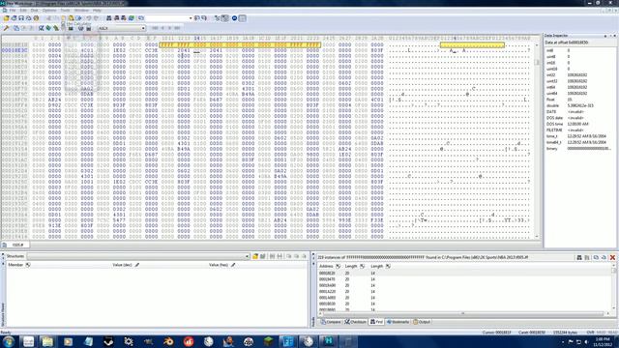Image resolution: width=619 pixels, height=348 pixels.
Task: Select the binary row in Data Inspector
Action: (579, 148)
